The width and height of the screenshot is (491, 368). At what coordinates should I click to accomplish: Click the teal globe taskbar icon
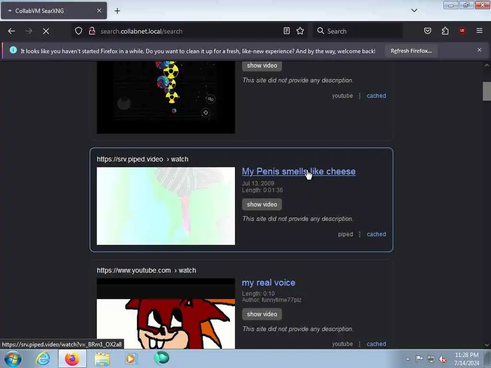pyautogui.click(x=162, y=358)
